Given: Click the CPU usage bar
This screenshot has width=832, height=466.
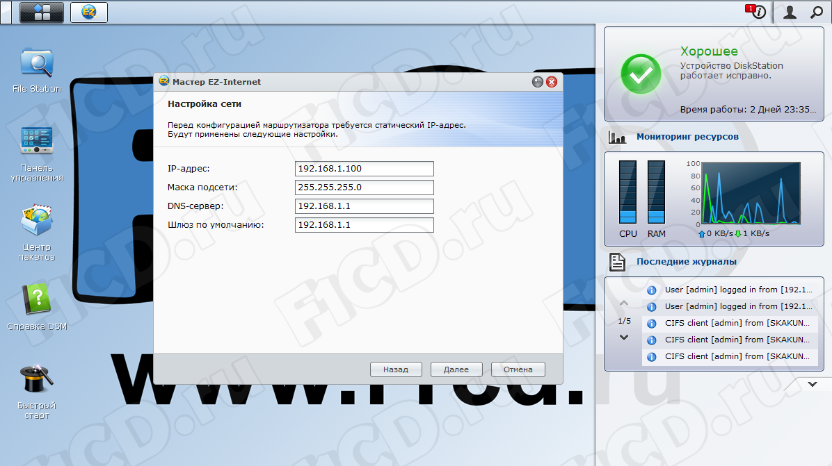Looking at the screenshot, I should point(627,192).
